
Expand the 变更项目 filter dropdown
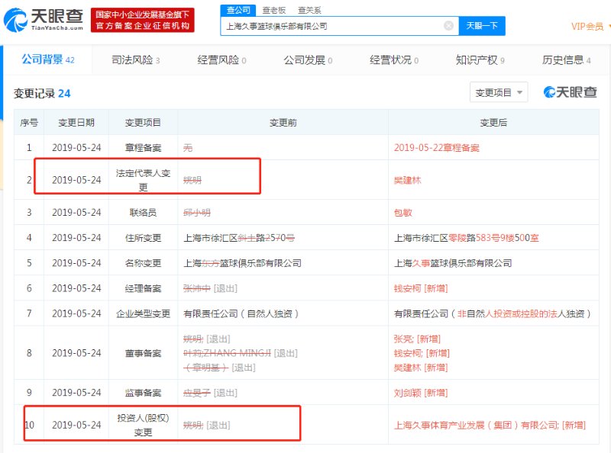click(x=499, y=92)
